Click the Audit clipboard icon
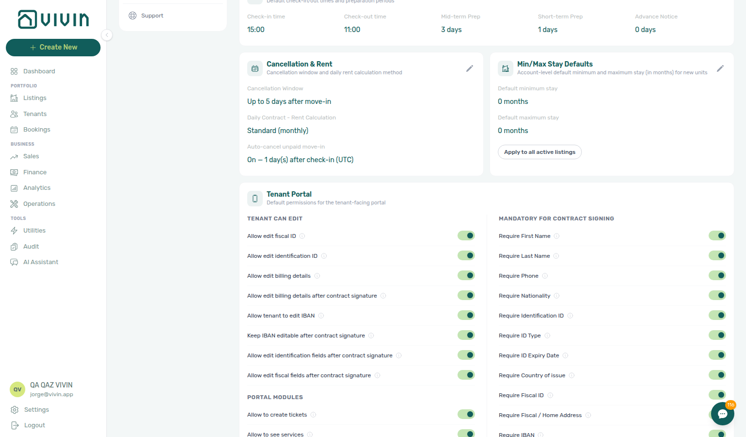Viewport: 746px width, 437px height. point(14,247)
